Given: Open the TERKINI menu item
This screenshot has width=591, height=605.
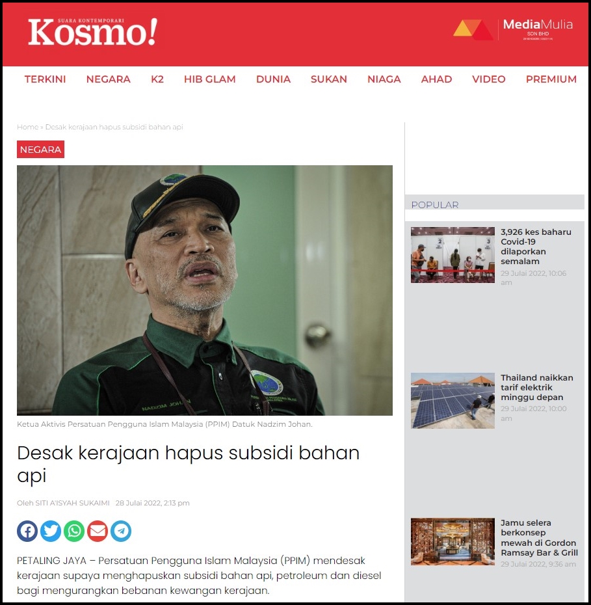Looking at the screenshot, I should pos(45,79).
